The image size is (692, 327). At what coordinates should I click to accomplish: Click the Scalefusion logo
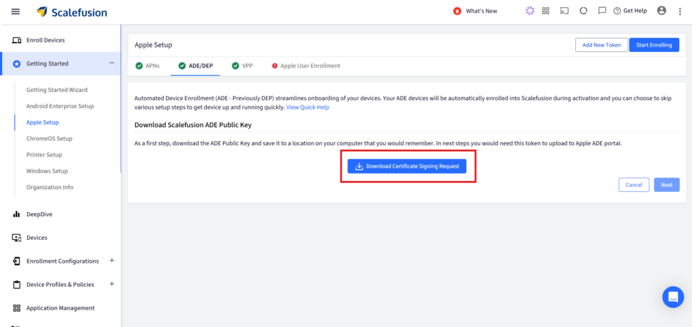coord(72,12)
